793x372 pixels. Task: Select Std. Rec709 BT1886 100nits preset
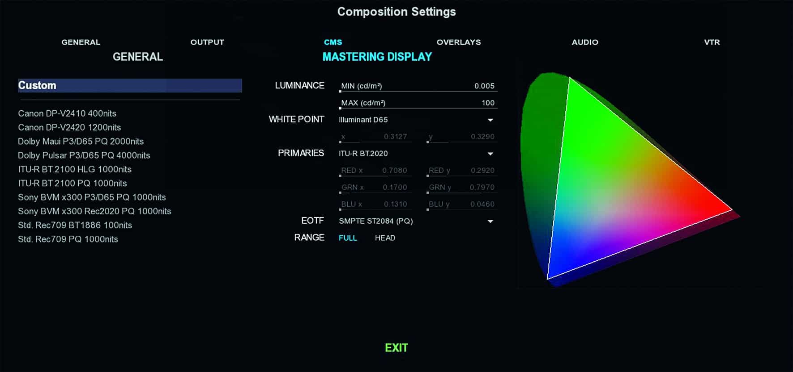[x=75, y=225]
